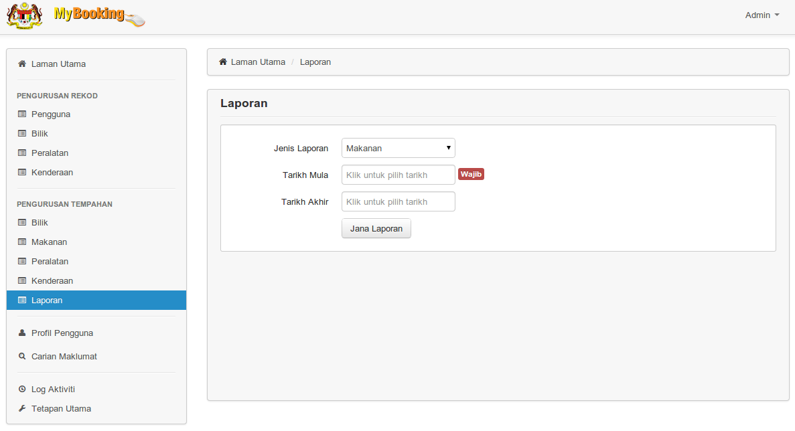Click the Jana Laporan button
This screenshot has width=795, height=431.
click(x=376, y=228)
